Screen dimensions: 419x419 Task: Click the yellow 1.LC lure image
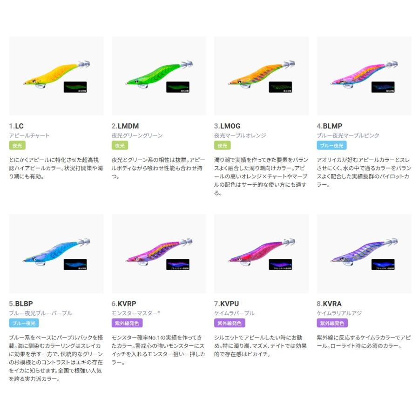pos(56,76)
